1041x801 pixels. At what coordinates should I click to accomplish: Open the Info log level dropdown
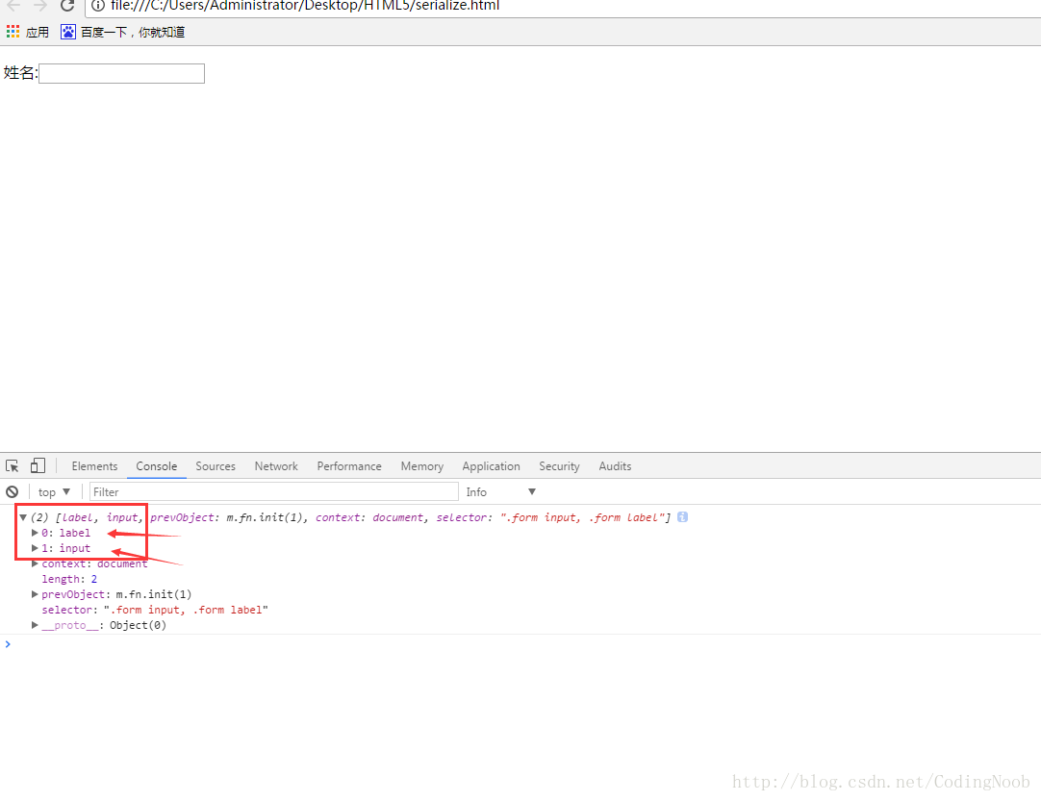tap(500, 491)
